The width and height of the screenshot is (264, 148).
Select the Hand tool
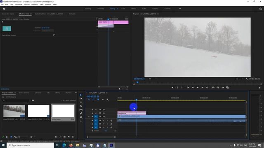81,117
